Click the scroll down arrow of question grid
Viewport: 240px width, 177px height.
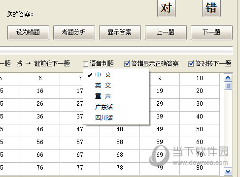coord(228,172)
